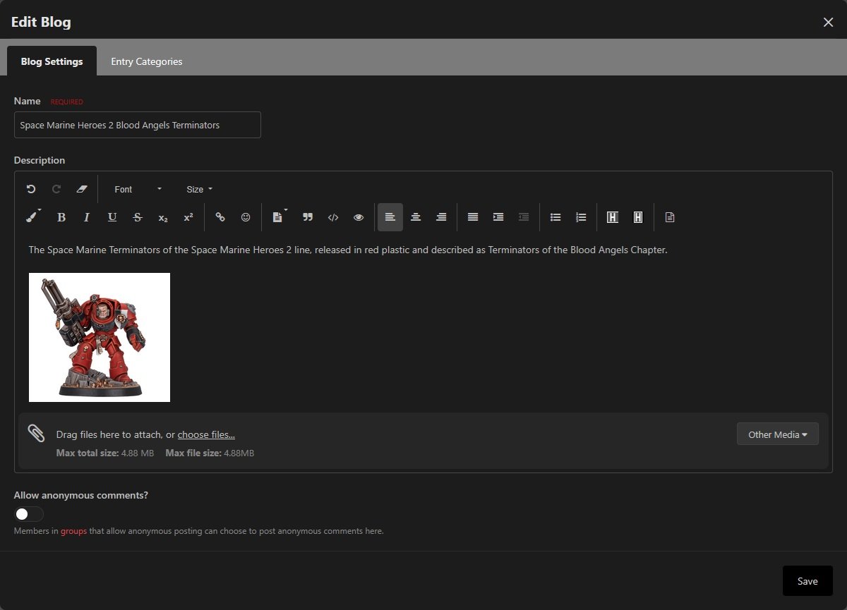Click the Save button
This screenshot has height=610, width=847.
[x=807, y=581]
